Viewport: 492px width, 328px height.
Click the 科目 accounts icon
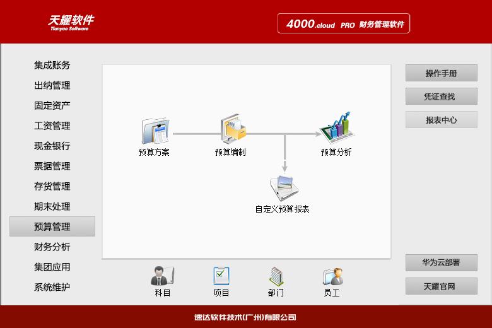point(162,276)
